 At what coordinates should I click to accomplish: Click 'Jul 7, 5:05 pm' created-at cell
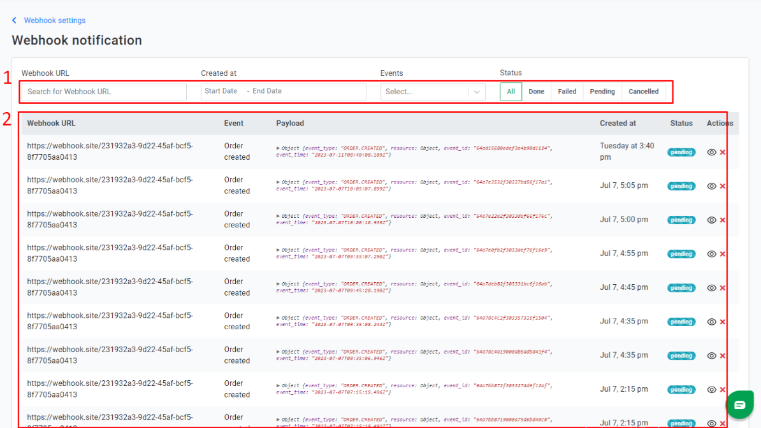tap(624, 185)
